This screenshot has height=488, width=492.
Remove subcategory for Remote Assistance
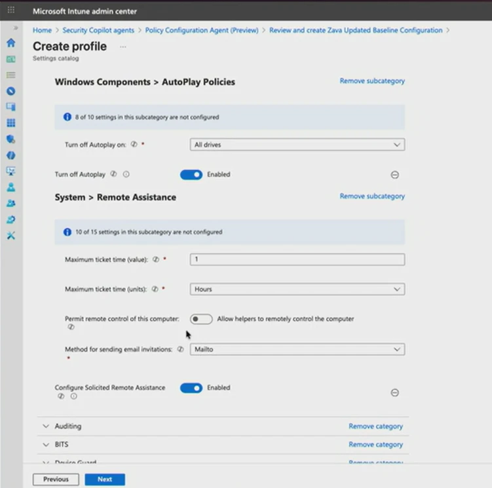372,196
